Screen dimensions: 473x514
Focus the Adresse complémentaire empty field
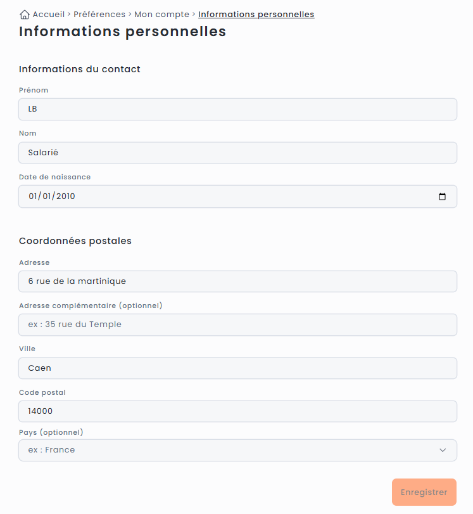237,324
